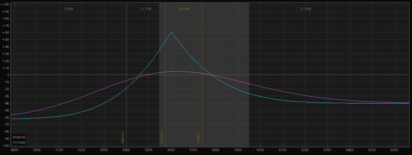This screenshot has width=412, height=155.
Task: Click the 6000 price axis label
Action: pyautogui.click(x=260, y=150)
